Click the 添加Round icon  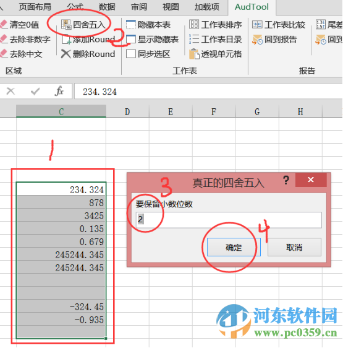(x=67, y=39)
